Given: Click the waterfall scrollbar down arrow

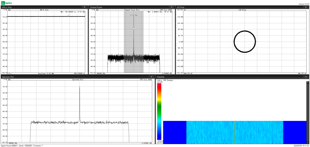Looking at the screenshot, I should coord(308,142).
